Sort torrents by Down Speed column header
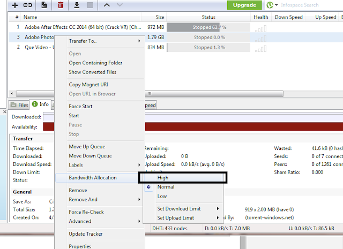 coord(288,17)
